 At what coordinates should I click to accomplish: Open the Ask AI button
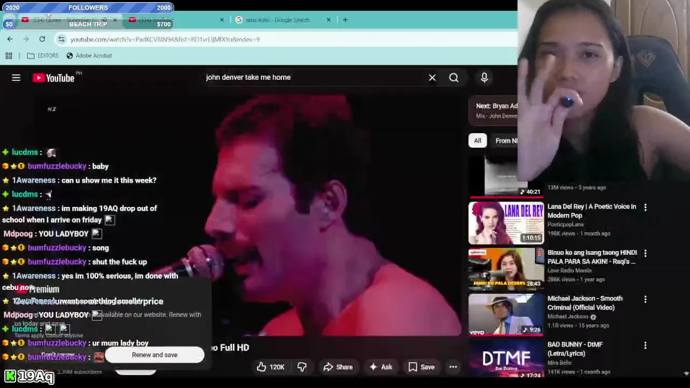(380, 367)
